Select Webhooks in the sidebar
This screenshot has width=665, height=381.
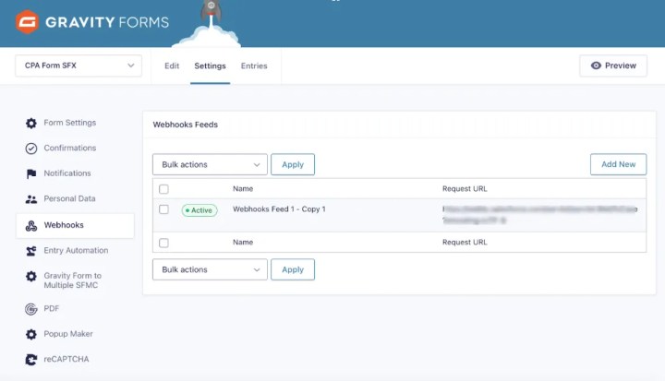point(75,225)
